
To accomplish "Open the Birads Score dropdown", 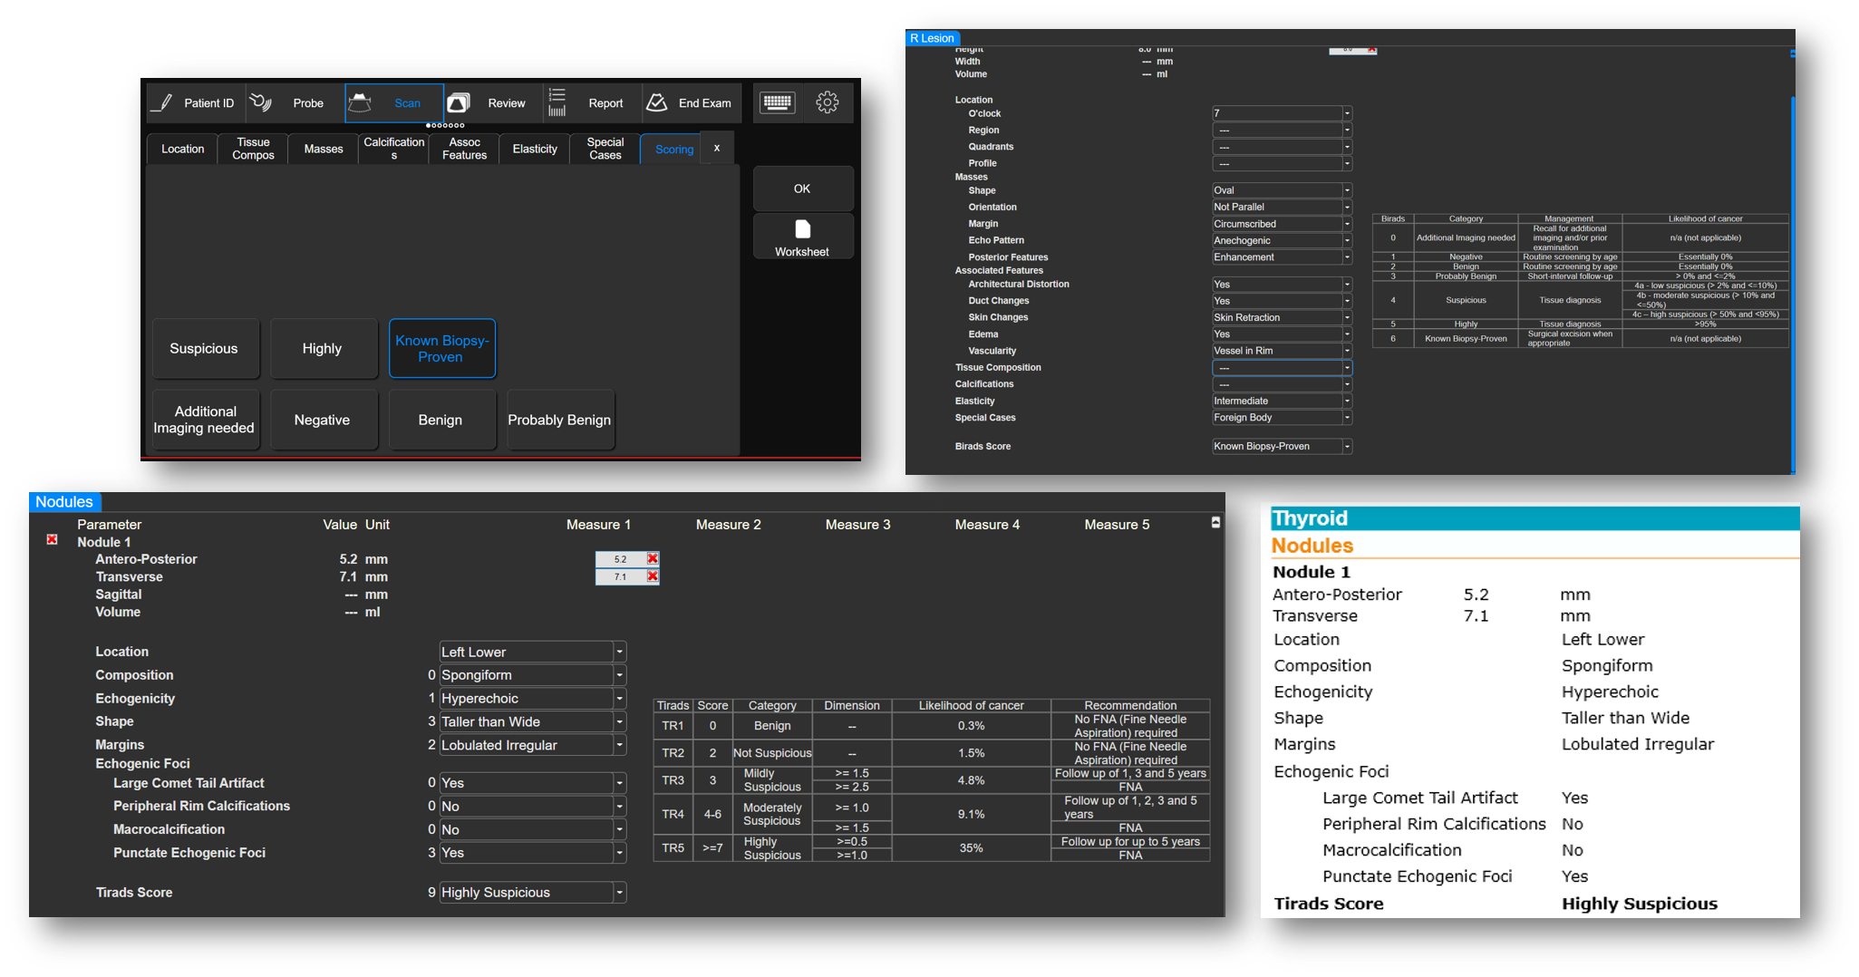I will (1347, 447).
